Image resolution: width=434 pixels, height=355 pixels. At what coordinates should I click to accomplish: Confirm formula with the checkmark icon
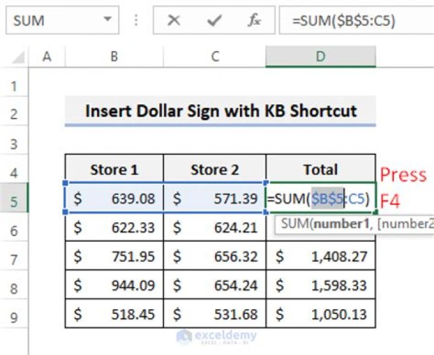pyautogui.click(x=214, y=20)
